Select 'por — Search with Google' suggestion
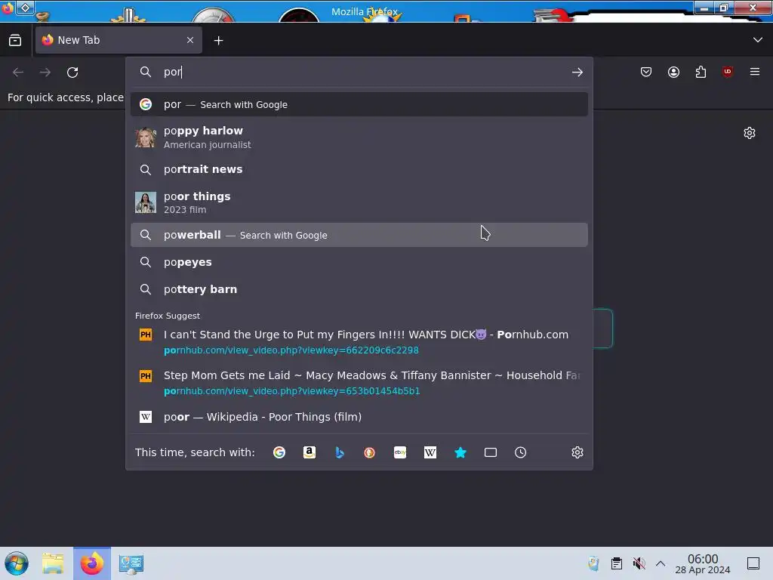 [x=359, y=104]
